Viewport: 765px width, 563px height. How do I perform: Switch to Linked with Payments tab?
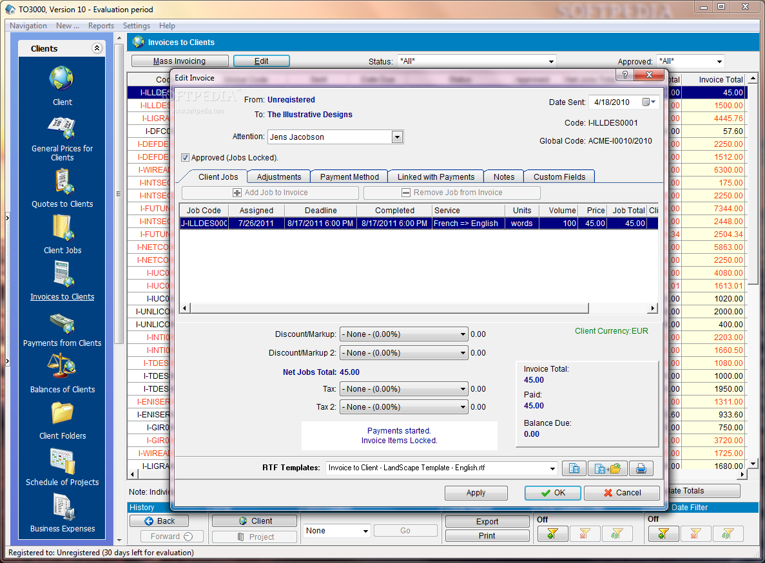pyautogui.click(x=436, y=177)
